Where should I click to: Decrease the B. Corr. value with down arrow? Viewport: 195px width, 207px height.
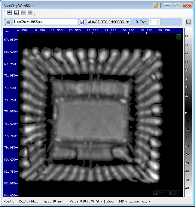tap(158, 24)
